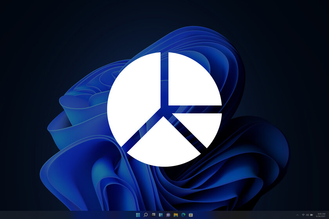The image size is (329, 219).
Task: Open Task View on taskbar
Action: click(x=154, y=215)
